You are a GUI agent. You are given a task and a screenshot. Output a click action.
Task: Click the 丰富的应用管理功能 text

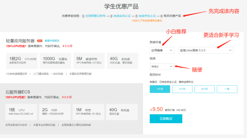[81, 74]
